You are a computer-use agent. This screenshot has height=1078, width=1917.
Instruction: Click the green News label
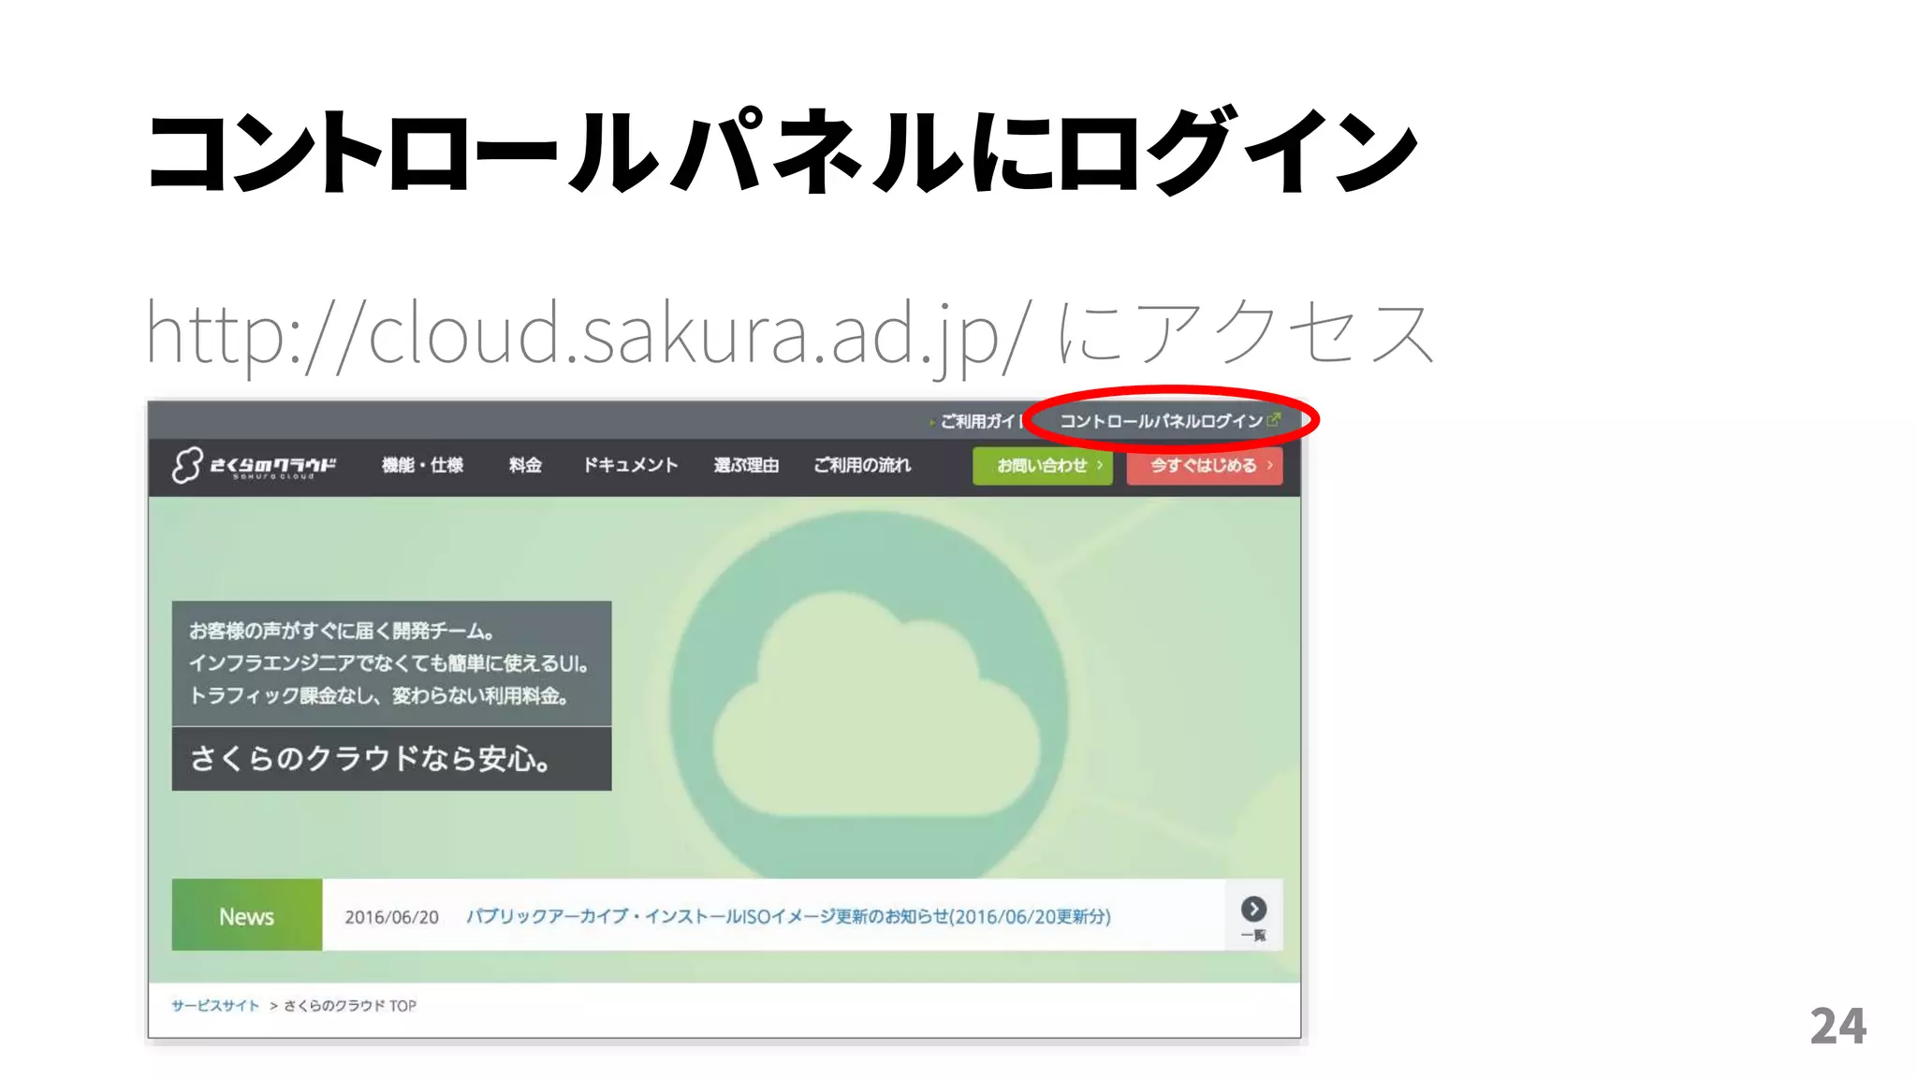point(247,915)
